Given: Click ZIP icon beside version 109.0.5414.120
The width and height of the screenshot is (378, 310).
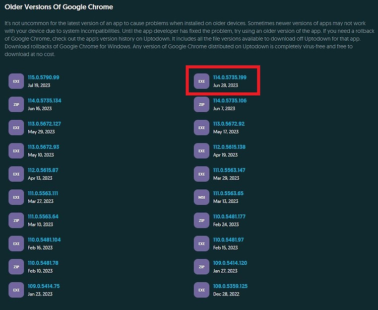Looking at the screenshot, I should [202, 267].
